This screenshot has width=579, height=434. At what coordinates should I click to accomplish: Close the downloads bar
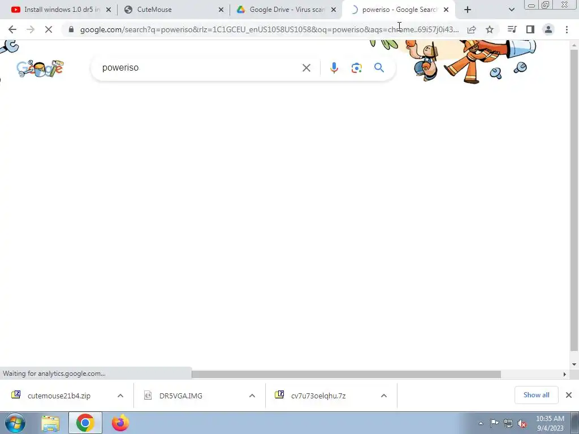569,395
